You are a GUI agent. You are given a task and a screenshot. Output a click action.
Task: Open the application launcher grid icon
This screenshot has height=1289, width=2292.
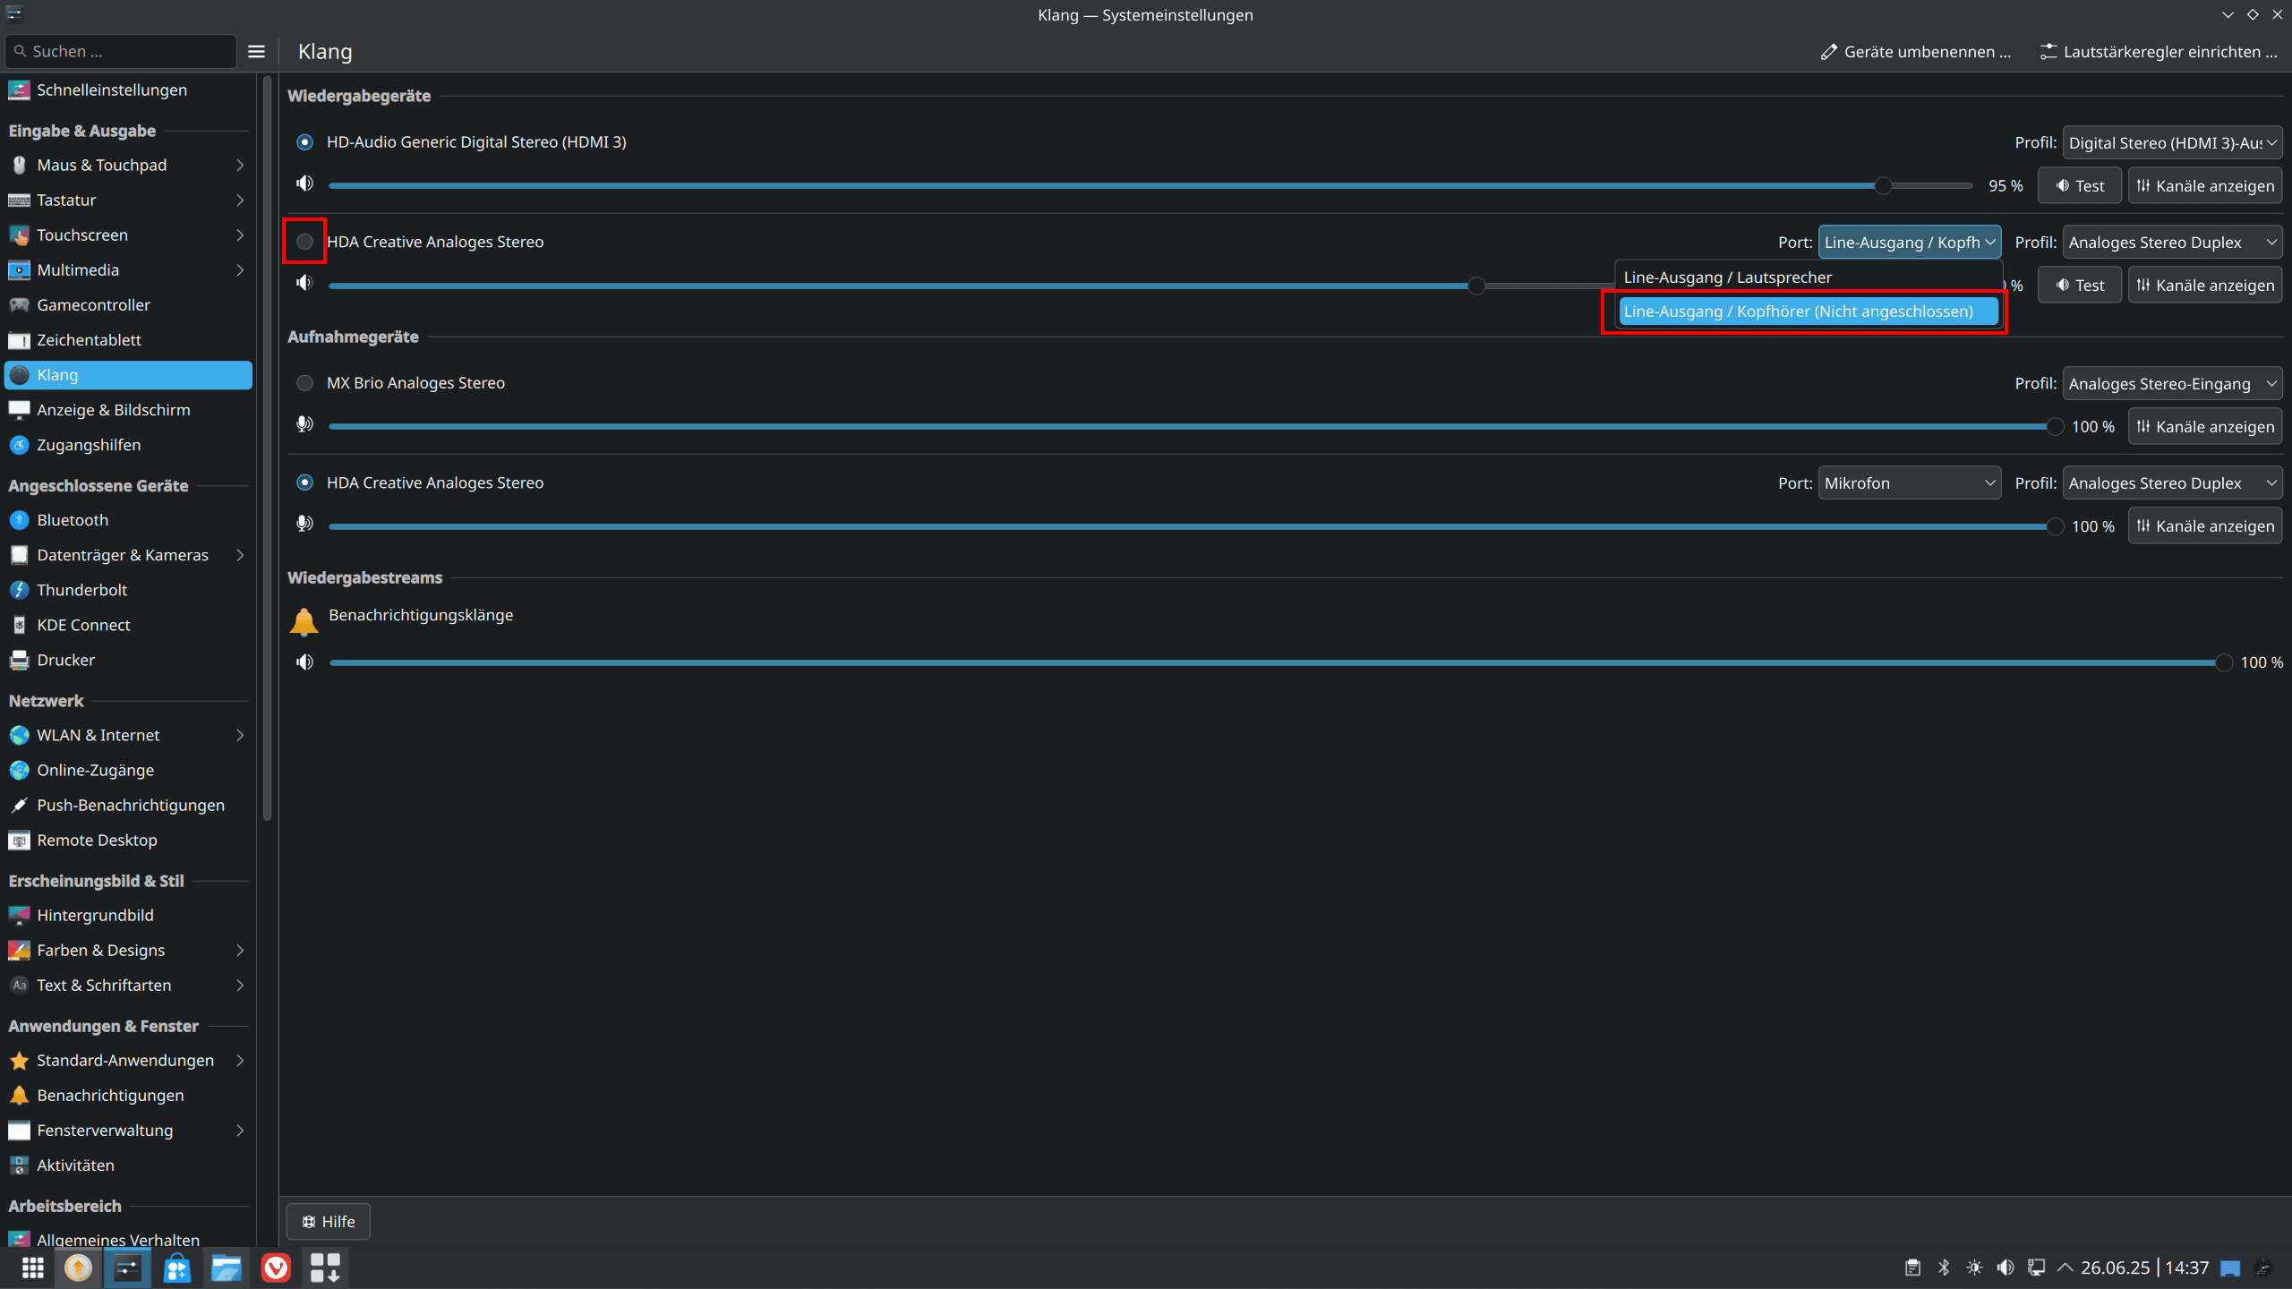coord(33,1268)
